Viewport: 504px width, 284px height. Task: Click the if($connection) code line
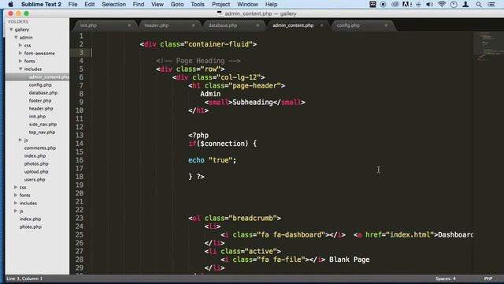(x=222, y=144)
